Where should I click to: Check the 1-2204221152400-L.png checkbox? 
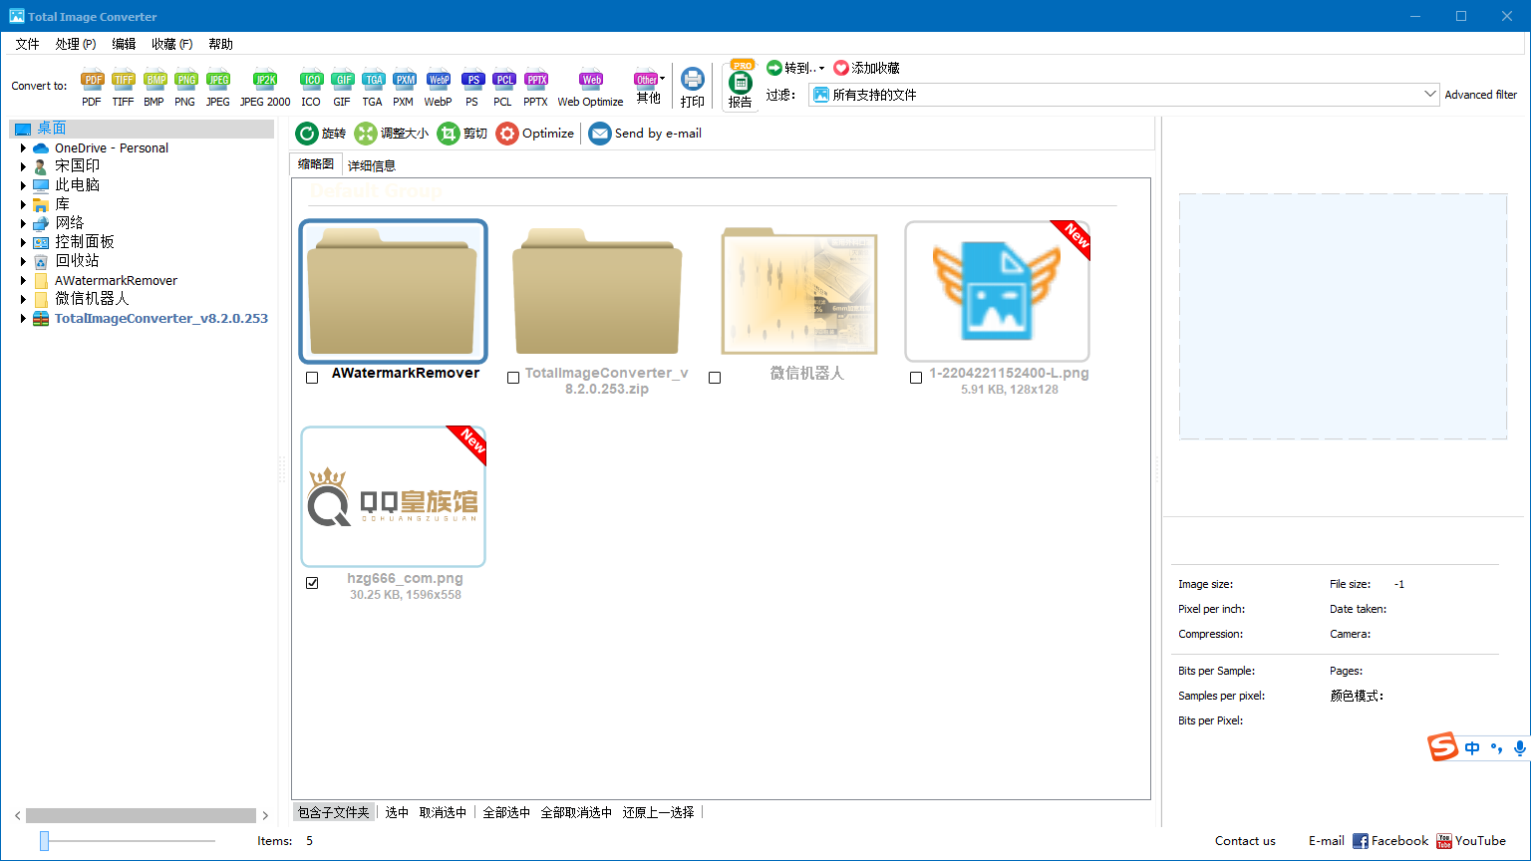click(x=916, y=378)
